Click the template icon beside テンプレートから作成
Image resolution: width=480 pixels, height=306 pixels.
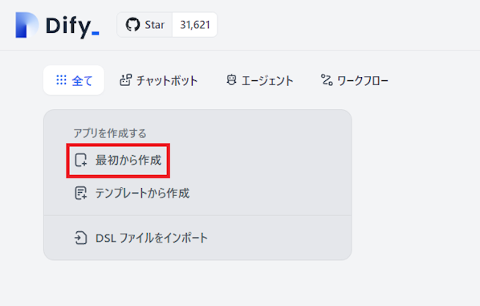(81, 194)
